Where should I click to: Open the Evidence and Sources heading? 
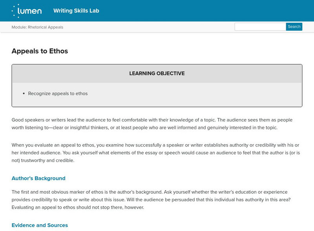click(40, 225)
